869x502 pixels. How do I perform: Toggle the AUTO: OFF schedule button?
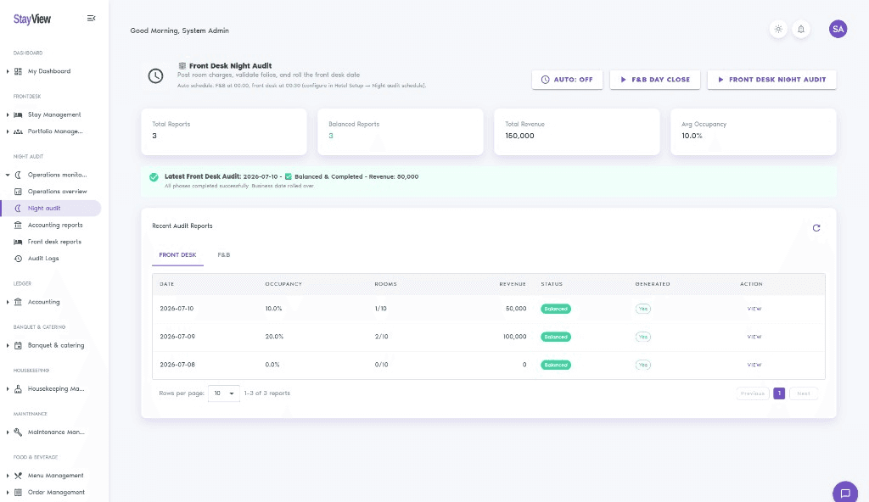(567, 80)
